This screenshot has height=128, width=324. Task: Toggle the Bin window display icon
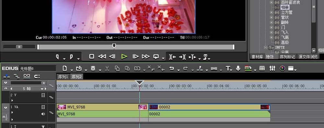(262, 69)
